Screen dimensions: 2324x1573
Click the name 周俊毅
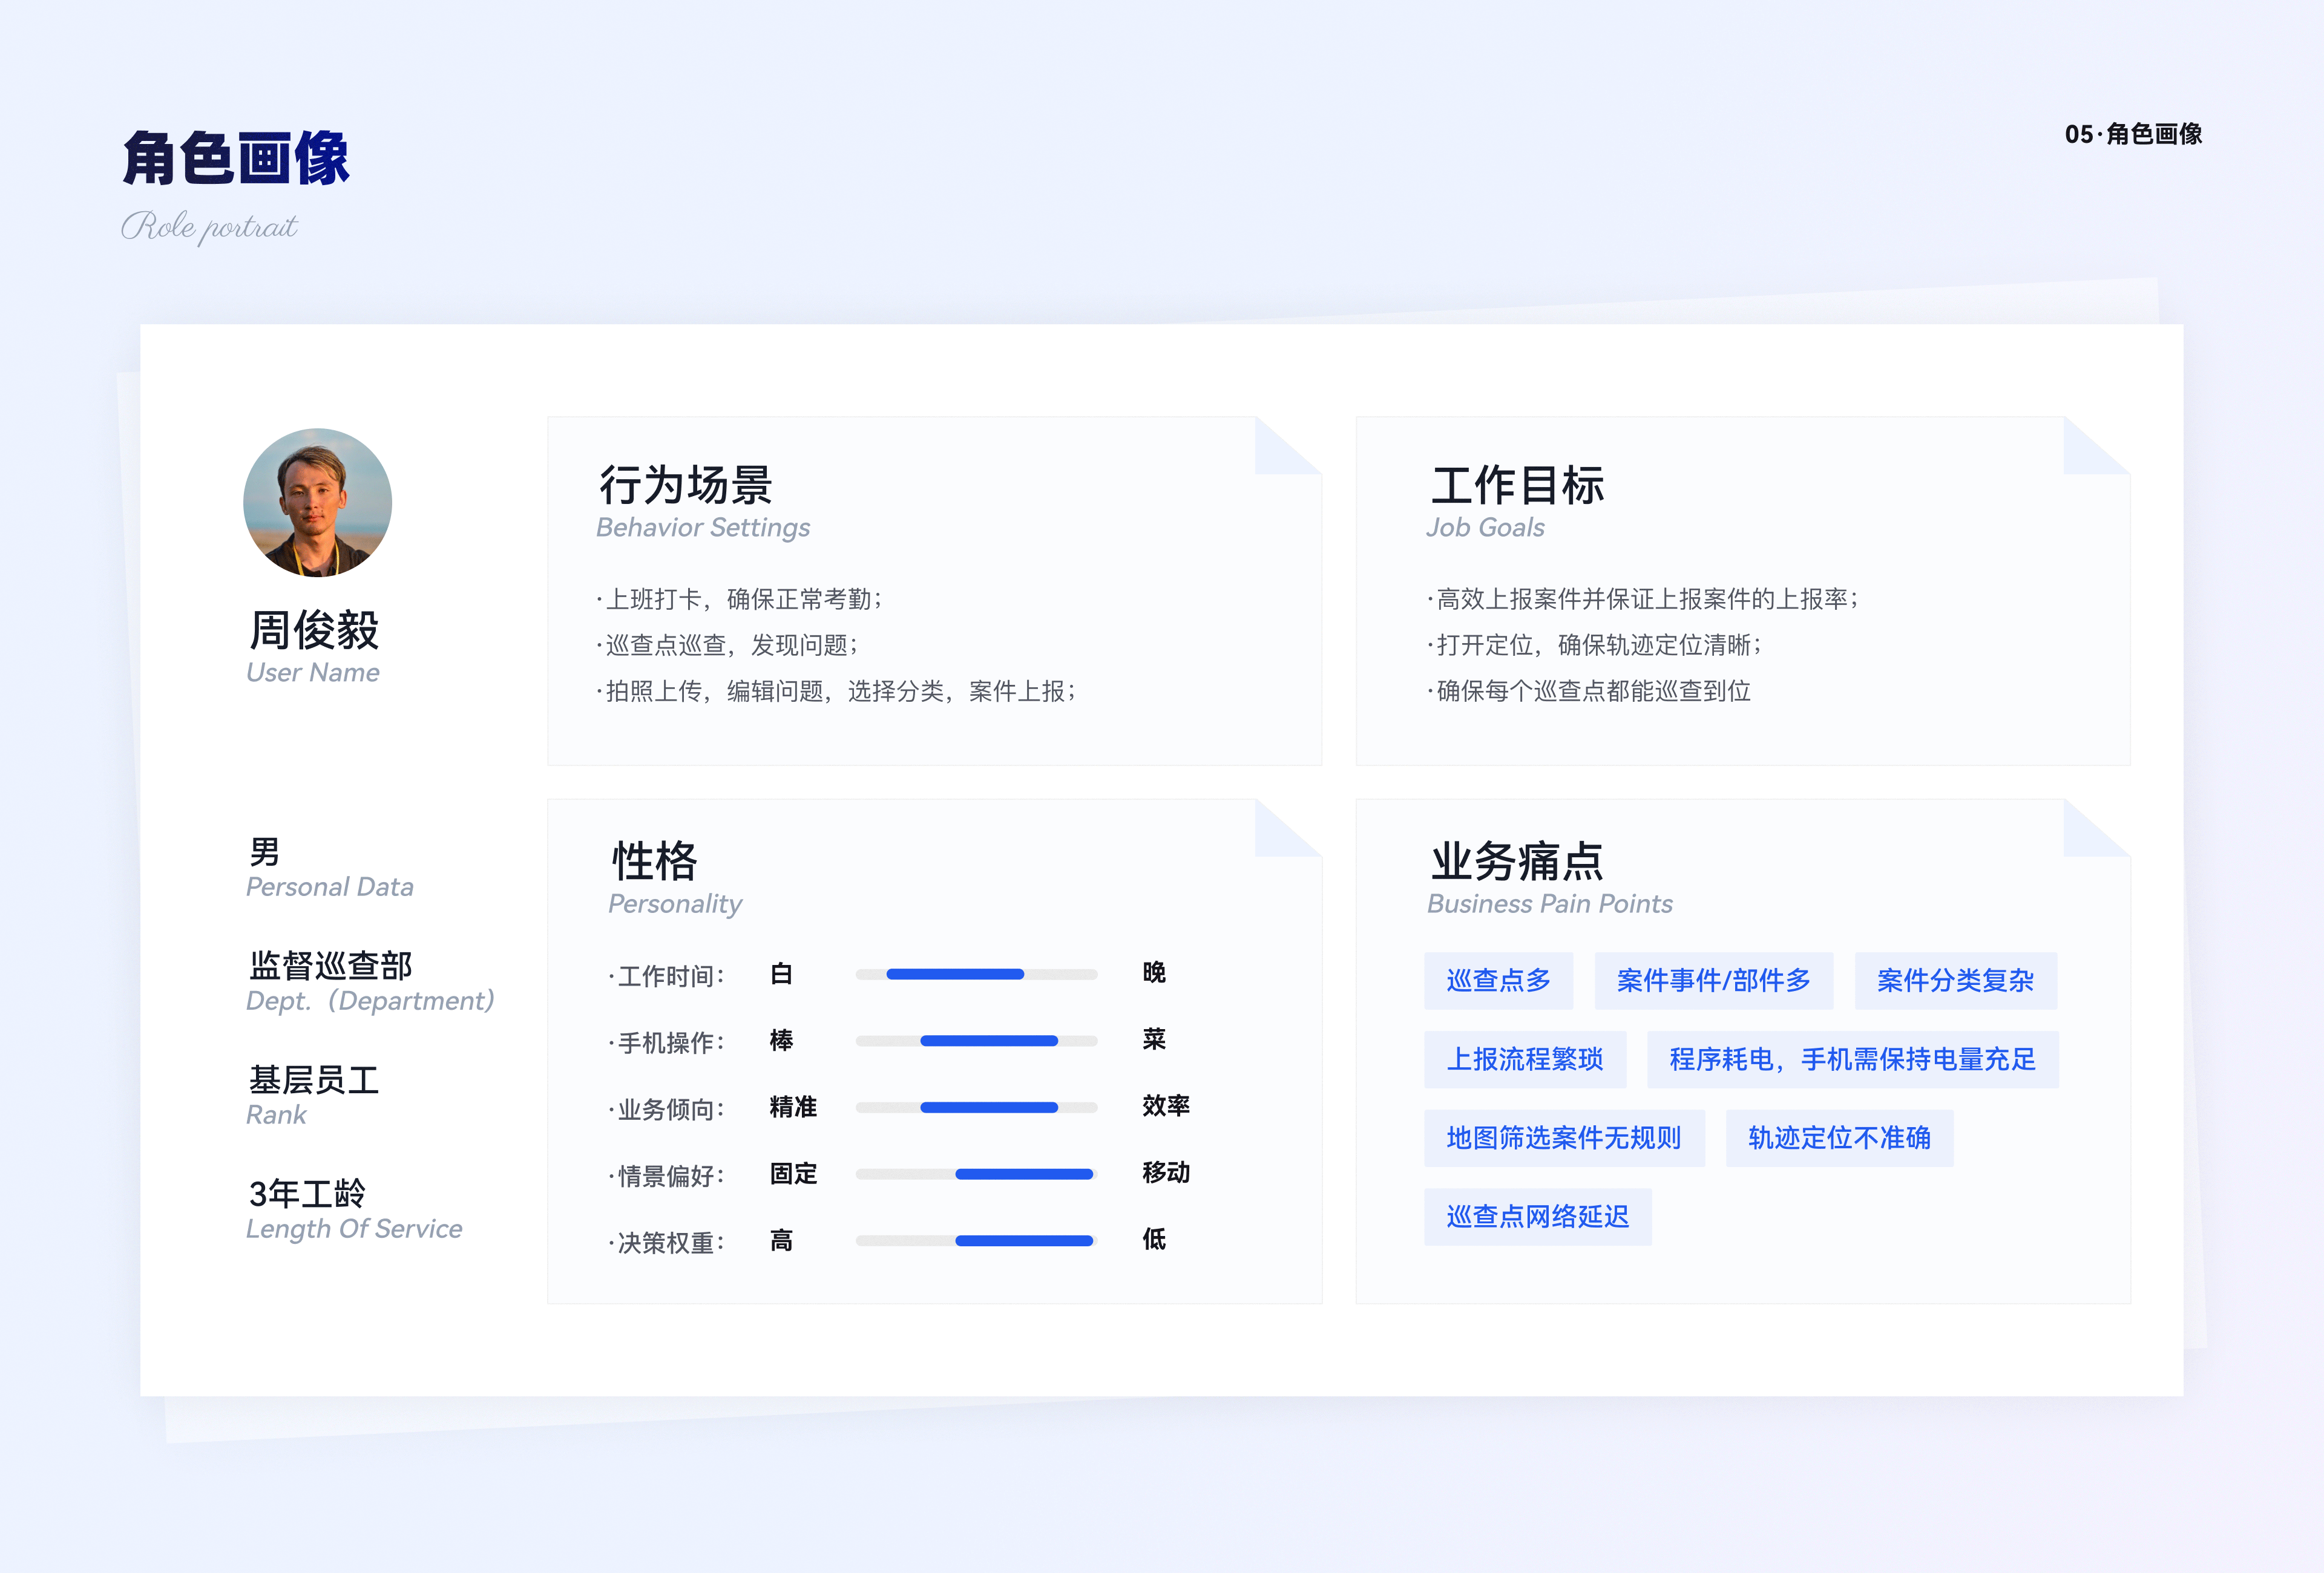click(314, 630)
